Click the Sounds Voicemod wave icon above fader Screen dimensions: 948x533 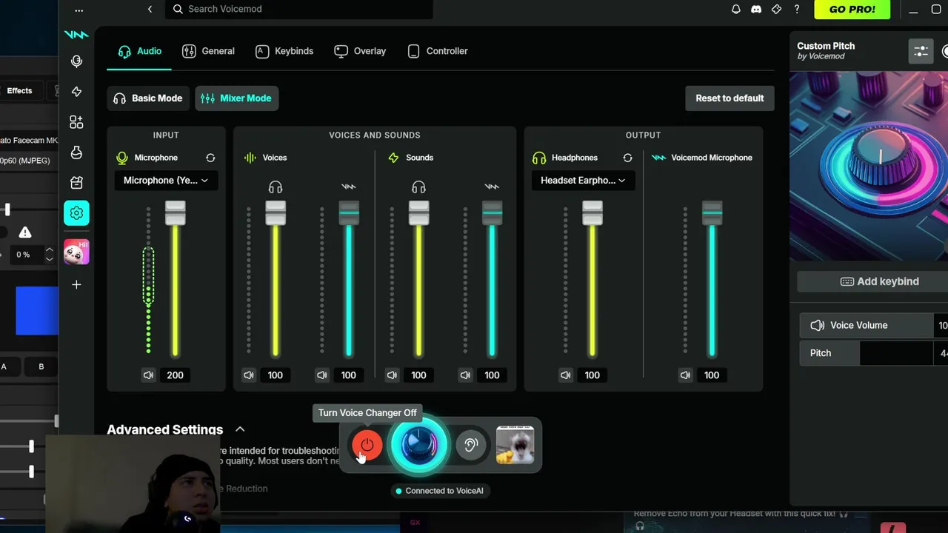(x=492, y=187)
